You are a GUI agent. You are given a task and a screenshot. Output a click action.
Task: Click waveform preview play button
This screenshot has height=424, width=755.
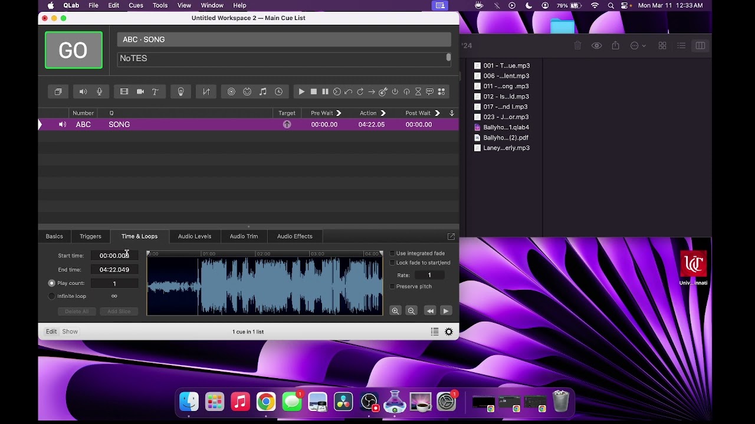click(446, 311)
